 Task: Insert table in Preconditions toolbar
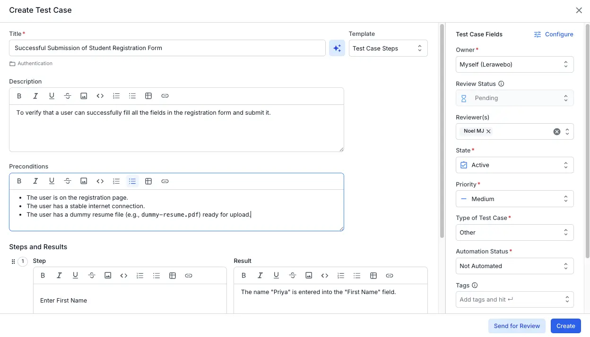[148, 181]
